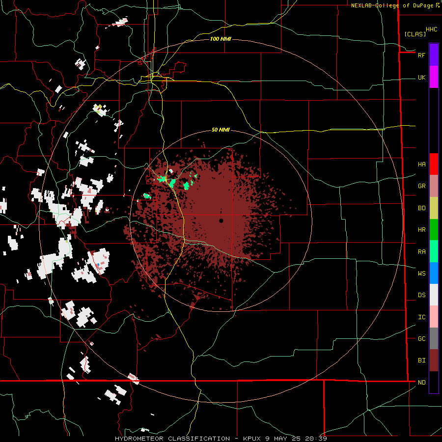Click the GR legend label
This screenshot has width=442, height=442.
tap(421, 186)
